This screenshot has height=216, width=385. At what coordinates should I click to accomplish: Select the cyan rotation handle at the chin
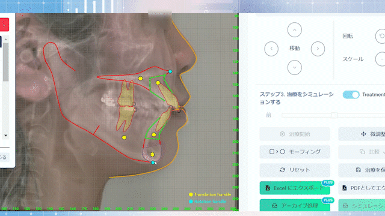pyautogui.click(x=153, y=163)
